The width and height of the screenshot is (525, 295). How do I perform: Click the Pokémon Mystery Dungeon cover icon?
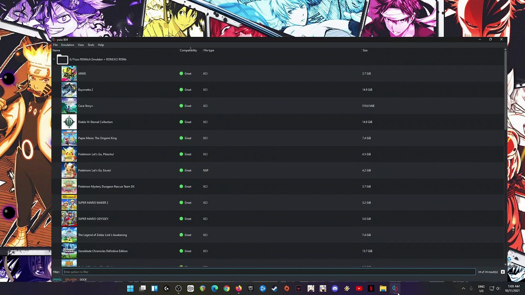69,186
